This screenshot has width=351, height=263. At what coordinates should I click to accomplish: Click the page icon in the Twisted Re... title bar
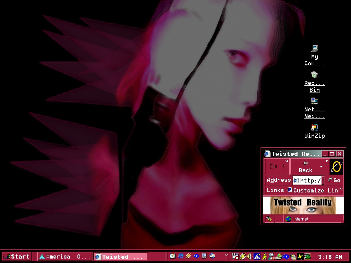267,154
